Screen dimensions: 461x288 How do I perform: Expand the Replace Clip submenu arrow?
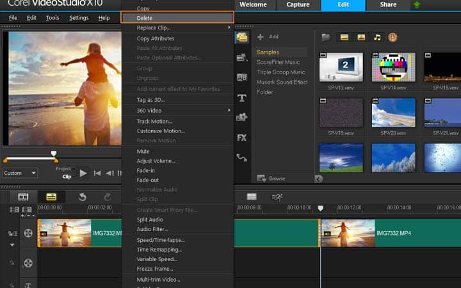[x=229, y=28]
